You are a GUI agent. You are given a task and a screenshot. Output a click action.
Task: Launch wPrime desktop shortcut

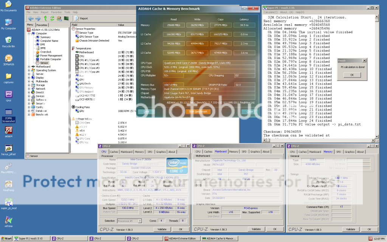pos(8,222)
